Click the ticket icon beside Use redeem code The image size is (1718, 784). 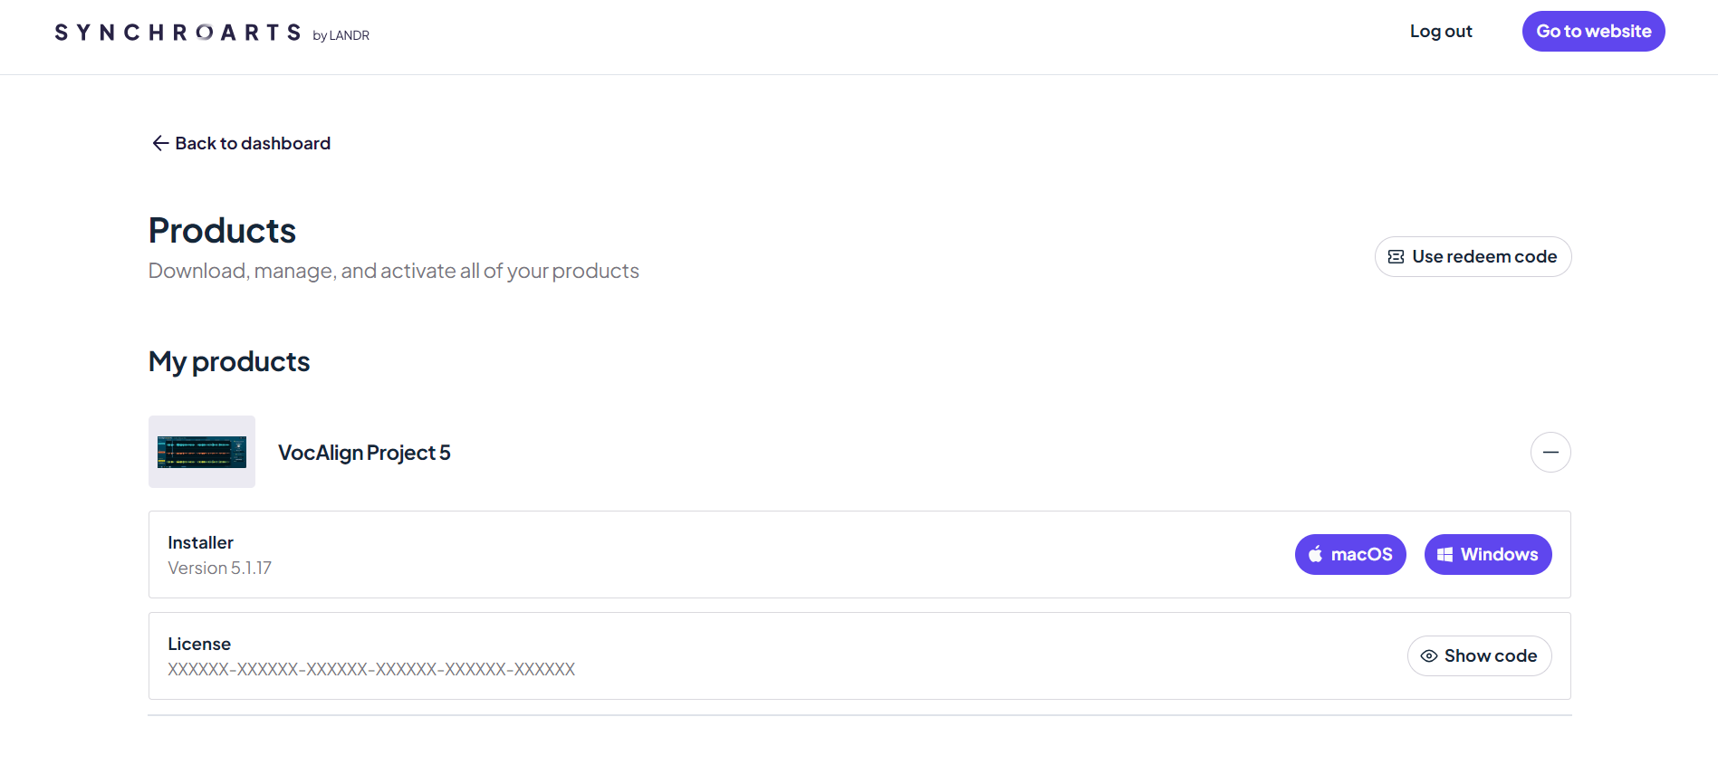click(1396, 257)
